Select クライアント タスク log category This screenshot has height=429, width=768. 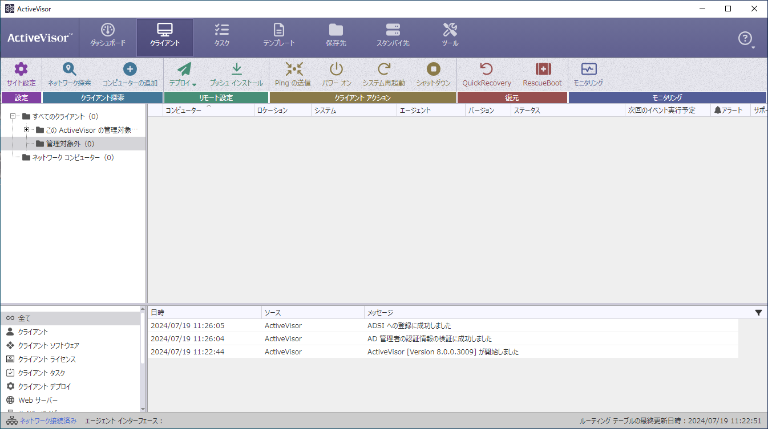pos(70,373)
